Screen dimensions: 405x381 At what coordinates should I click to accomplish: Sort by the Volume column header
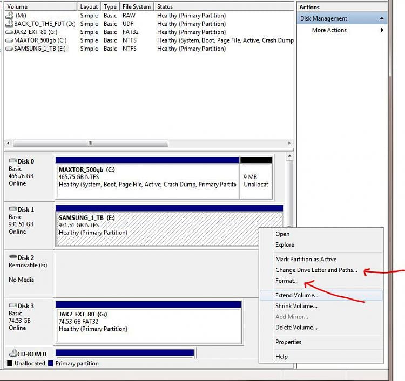(41, 6)
